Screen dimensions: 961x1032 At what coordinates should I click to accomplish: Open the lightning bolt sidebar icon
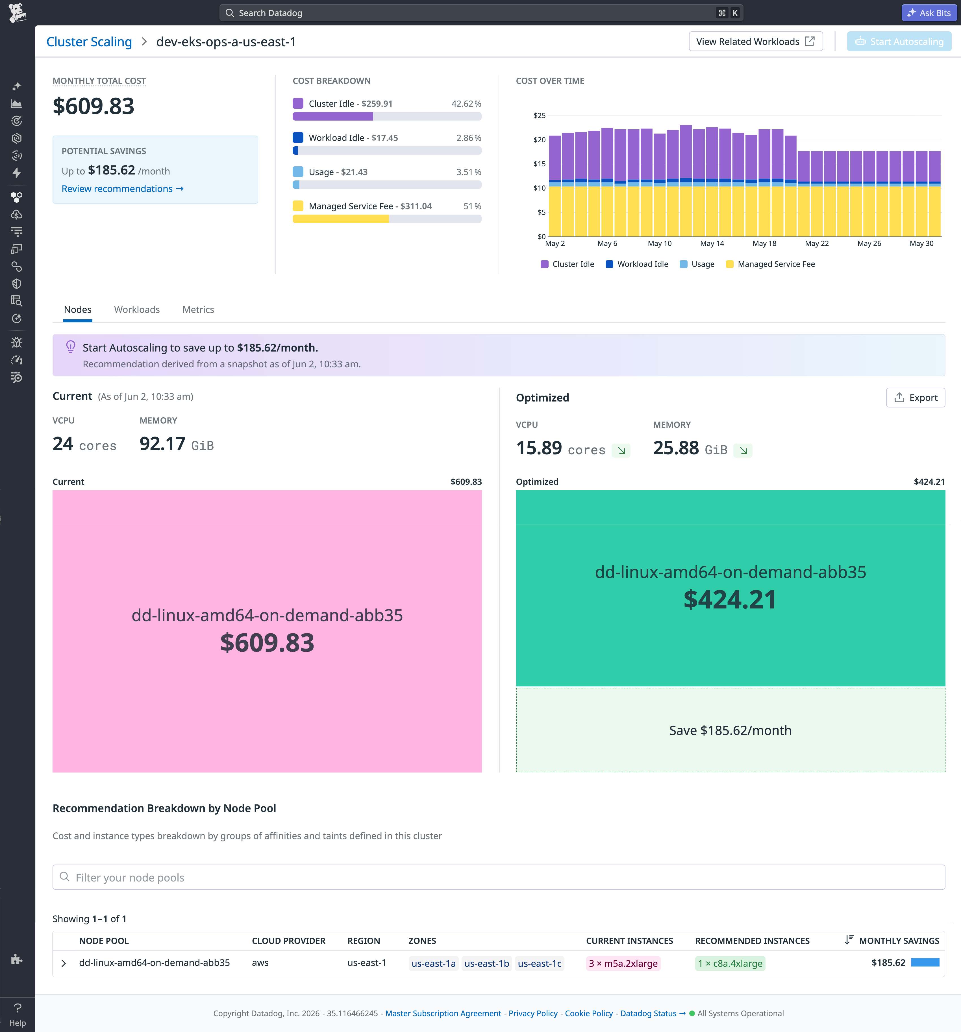coord(17,173)
